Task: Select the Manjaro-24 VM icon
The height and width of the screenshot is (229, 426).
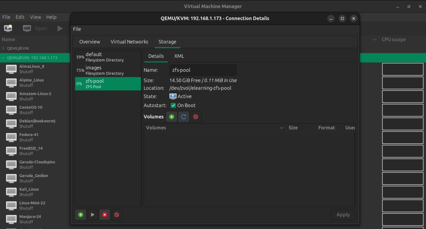Action: coord(11,219)
